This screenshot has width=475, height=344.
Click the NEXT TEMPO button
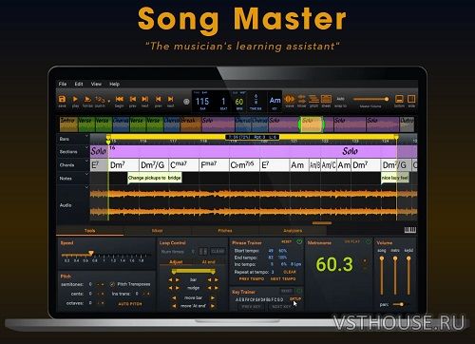[283, 279]
